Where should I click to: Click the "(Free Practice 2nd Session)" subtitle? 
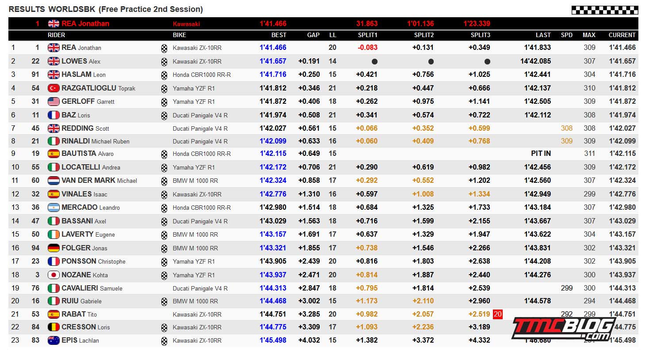point(151,9)
